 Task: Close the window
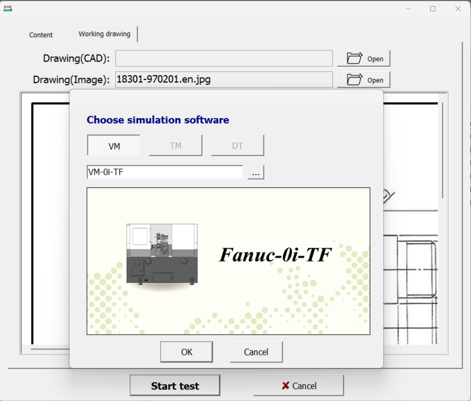pos(458,9)
